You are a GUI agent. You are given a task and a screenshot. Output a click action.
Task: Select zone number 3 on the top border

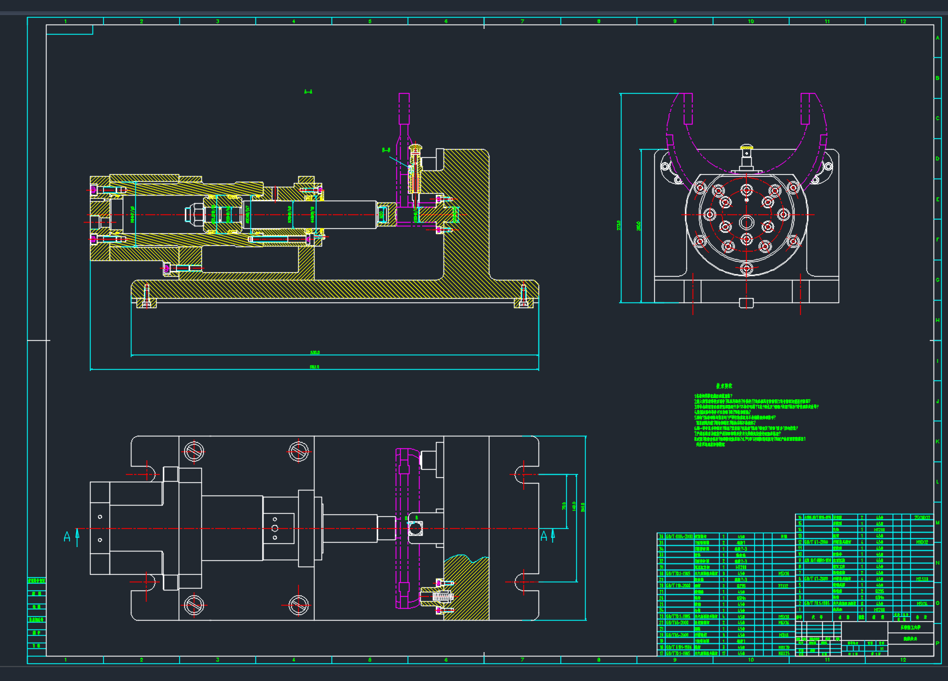coord(218,21)
